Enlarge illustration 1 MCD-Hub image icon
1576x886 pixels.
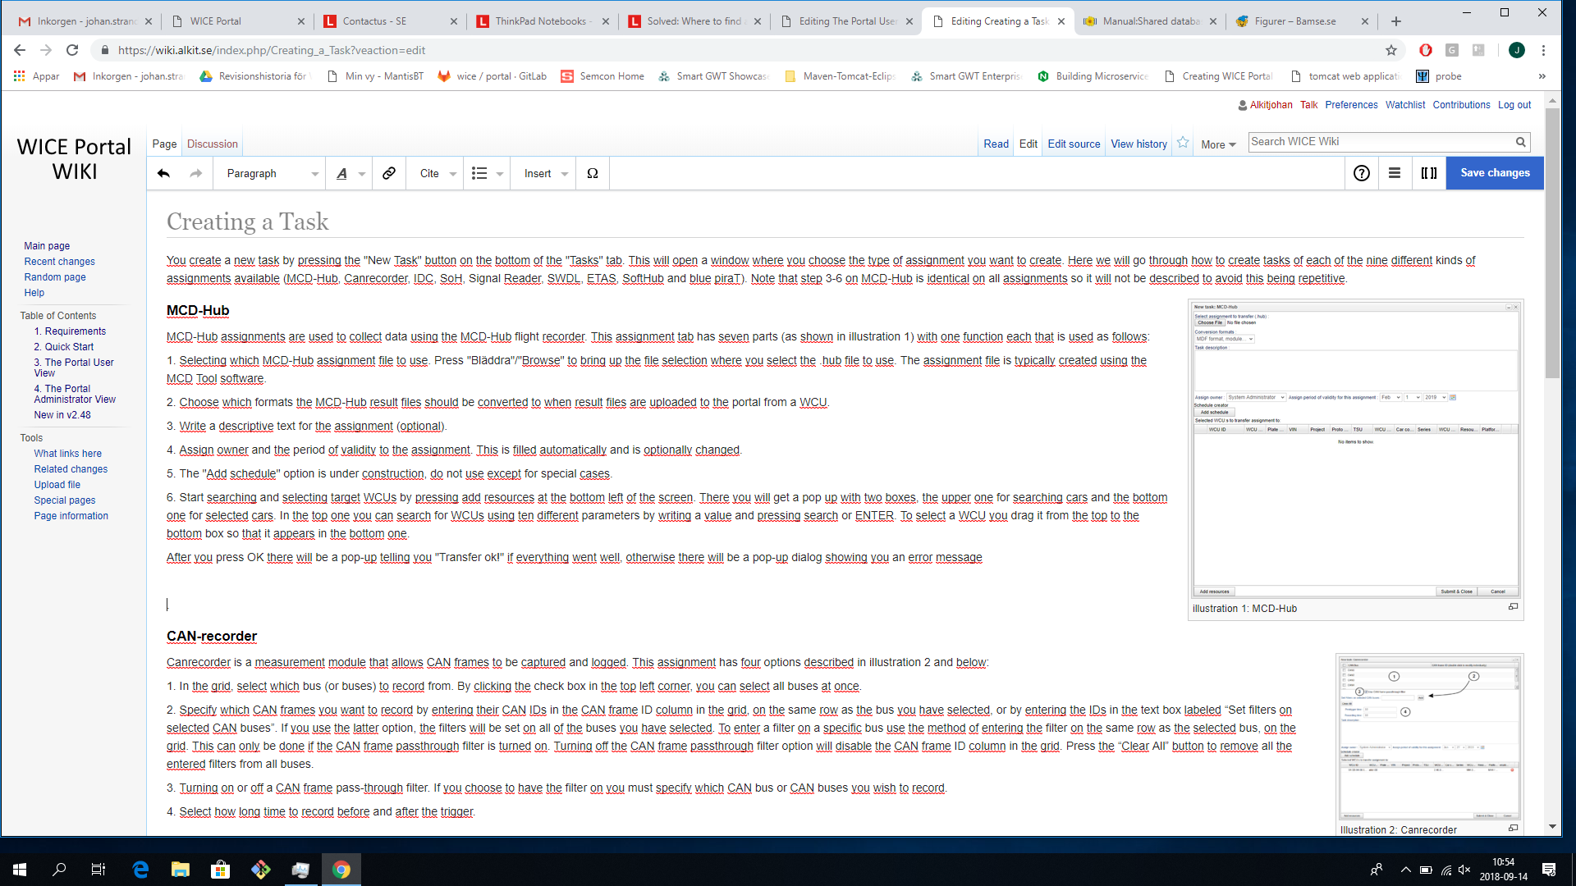click(x=1513, y=607)
